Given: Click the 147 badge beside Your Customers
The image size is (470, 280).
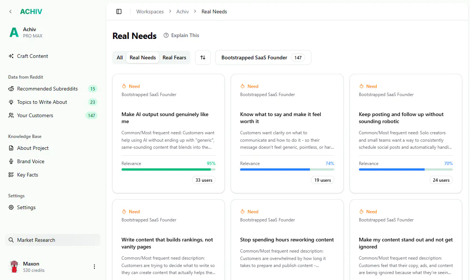Looking at the screenshot, I should [91, 115].
